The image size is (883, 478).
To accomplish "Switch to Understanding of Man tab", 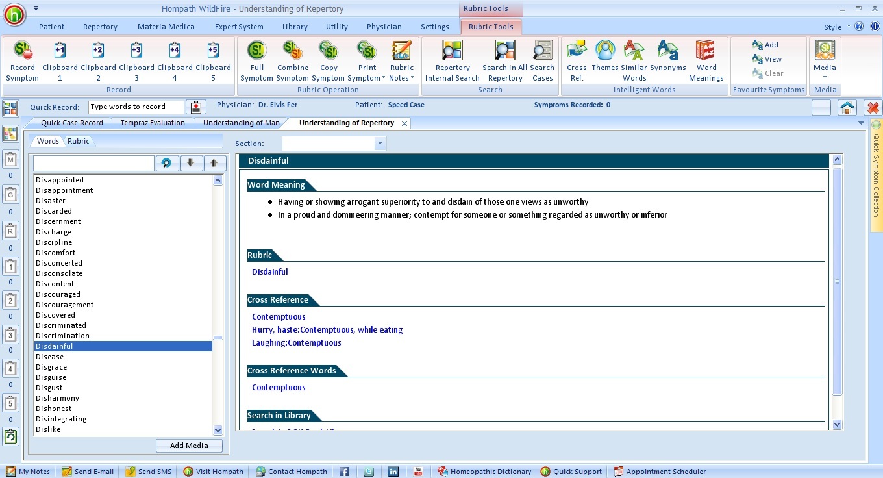I will 242,123.
